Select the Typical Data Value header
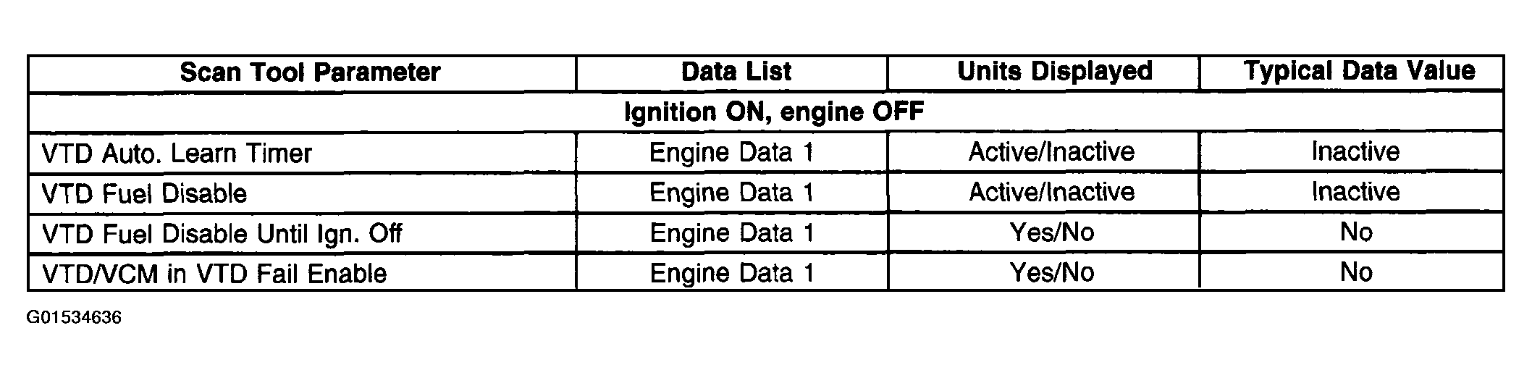 tap(1359, 71)
